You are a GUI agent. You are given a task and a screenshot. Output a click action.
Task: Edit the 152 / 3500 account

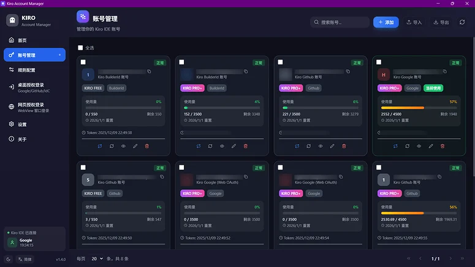point(234,146)
